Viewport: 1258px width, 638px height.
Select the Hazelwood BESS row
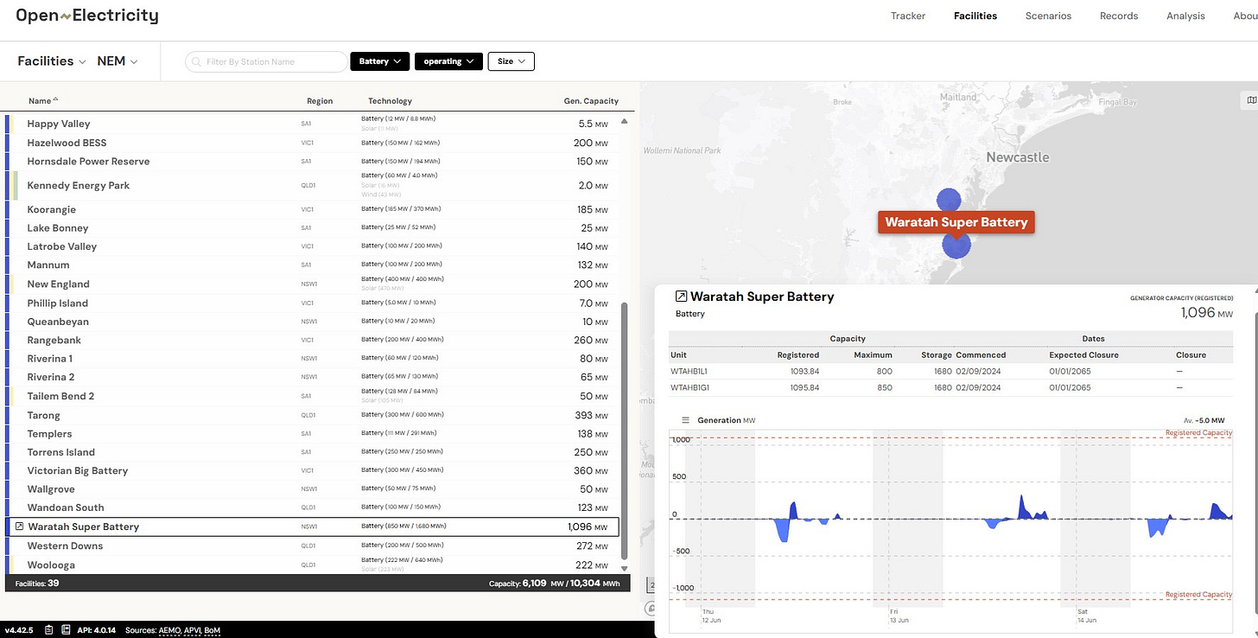(x=312, y=143)
